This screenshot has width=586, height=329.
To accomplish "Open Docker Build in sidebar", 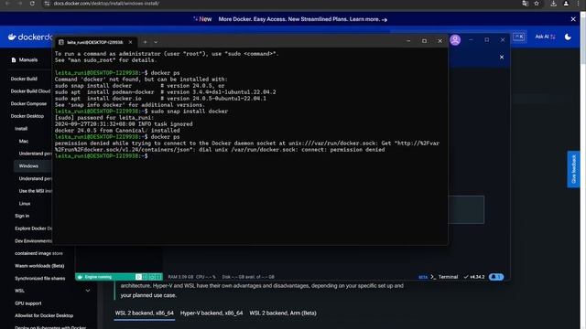I will coord(24,79).
